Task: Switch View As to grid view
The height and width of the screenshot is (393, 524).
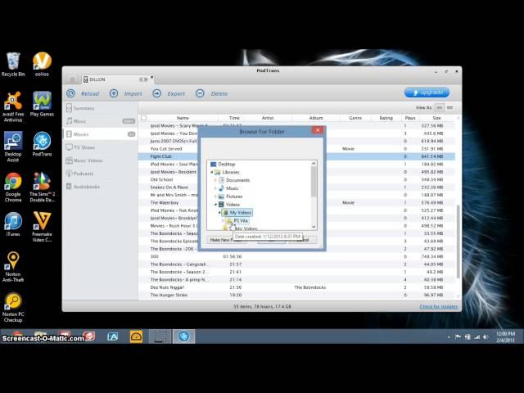Action: point(449,107)
